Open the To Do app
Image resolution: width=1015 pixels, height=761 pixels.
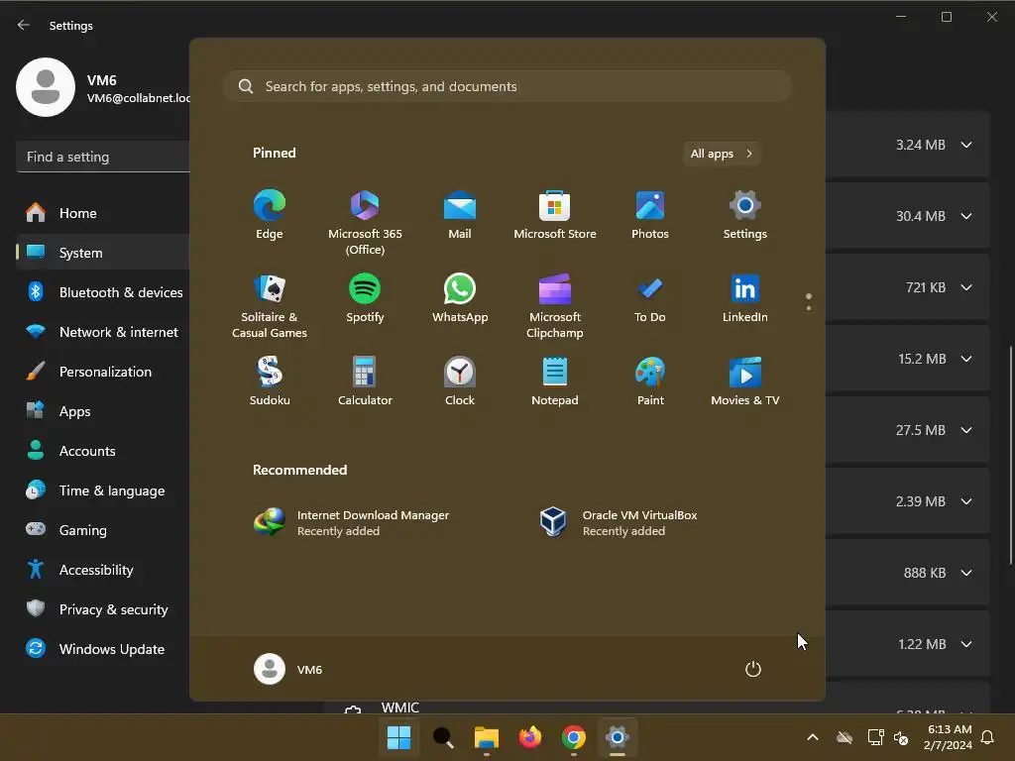(650, 299)
